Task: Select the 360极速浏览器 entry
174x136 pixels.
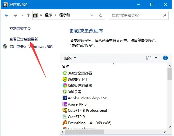Action: point(80,85)
